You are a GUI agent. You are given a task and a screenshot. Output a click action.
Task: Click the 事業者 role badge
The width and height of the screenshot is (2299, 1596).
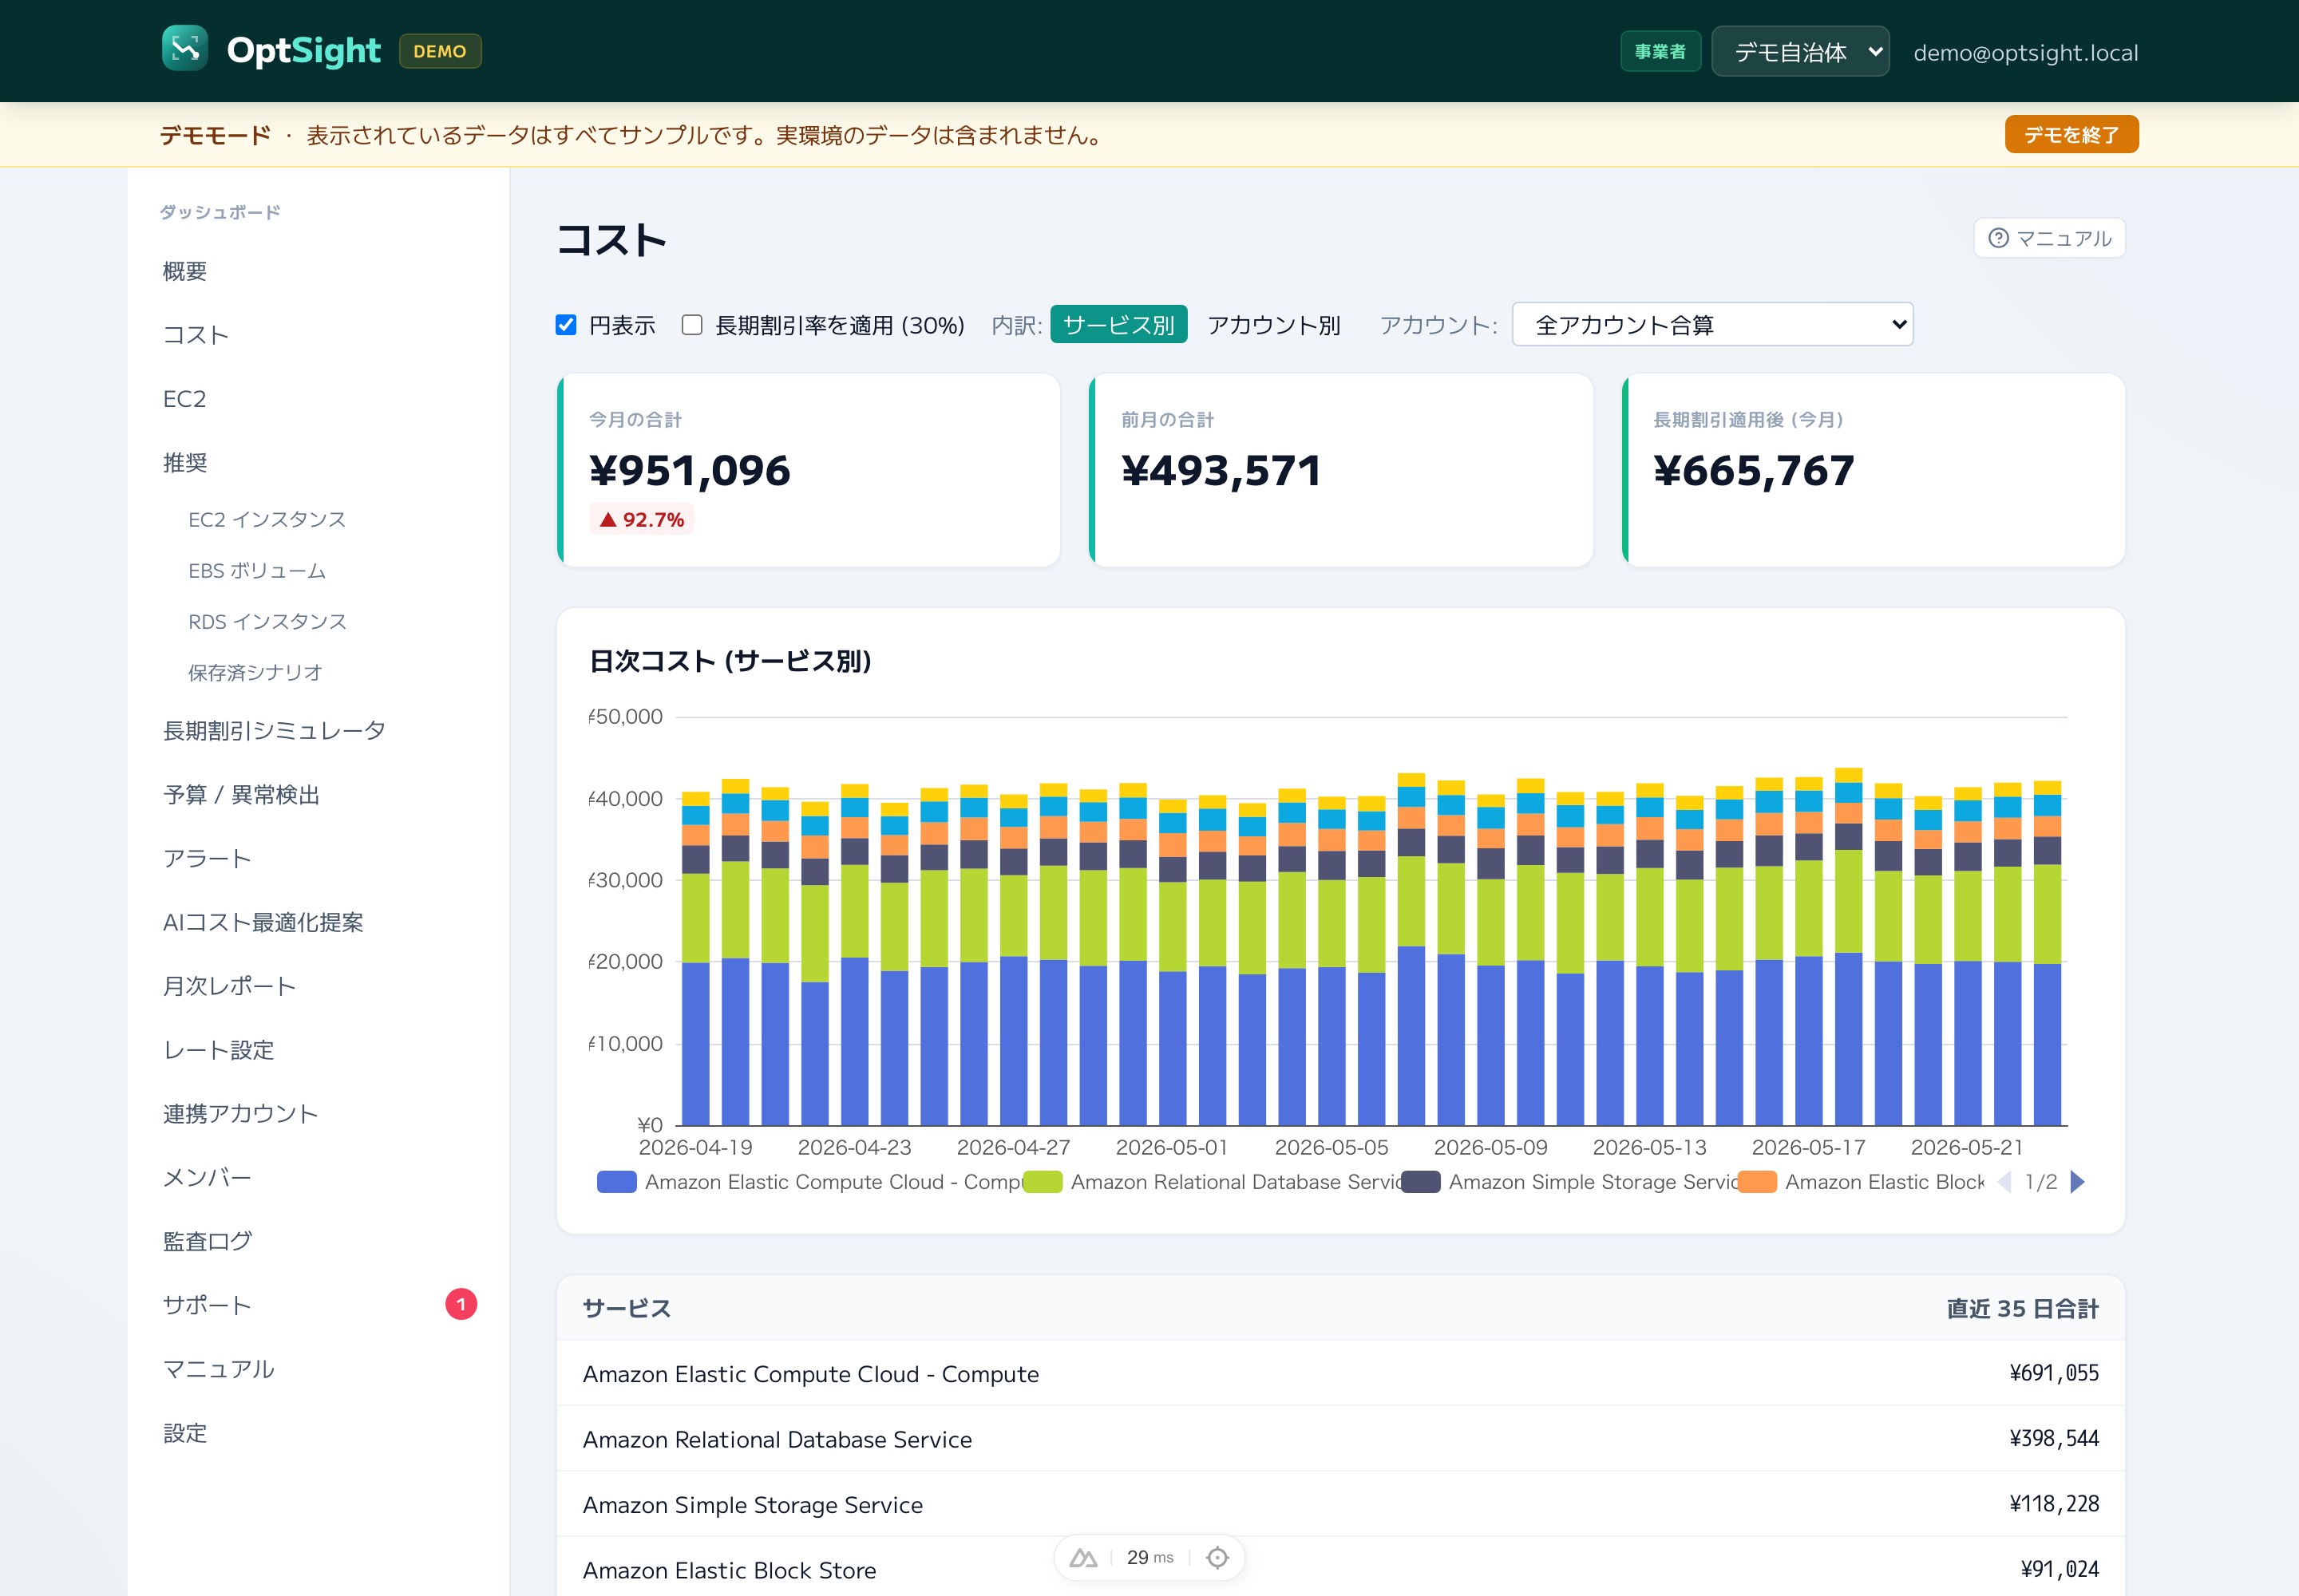tap(1660, 51)
